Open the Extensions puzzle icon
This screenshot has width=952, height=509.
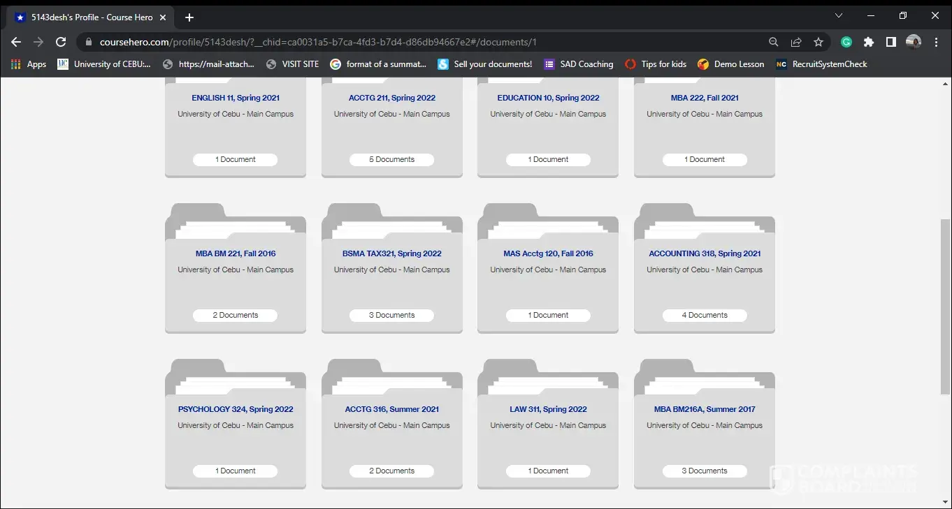[869, 42]
